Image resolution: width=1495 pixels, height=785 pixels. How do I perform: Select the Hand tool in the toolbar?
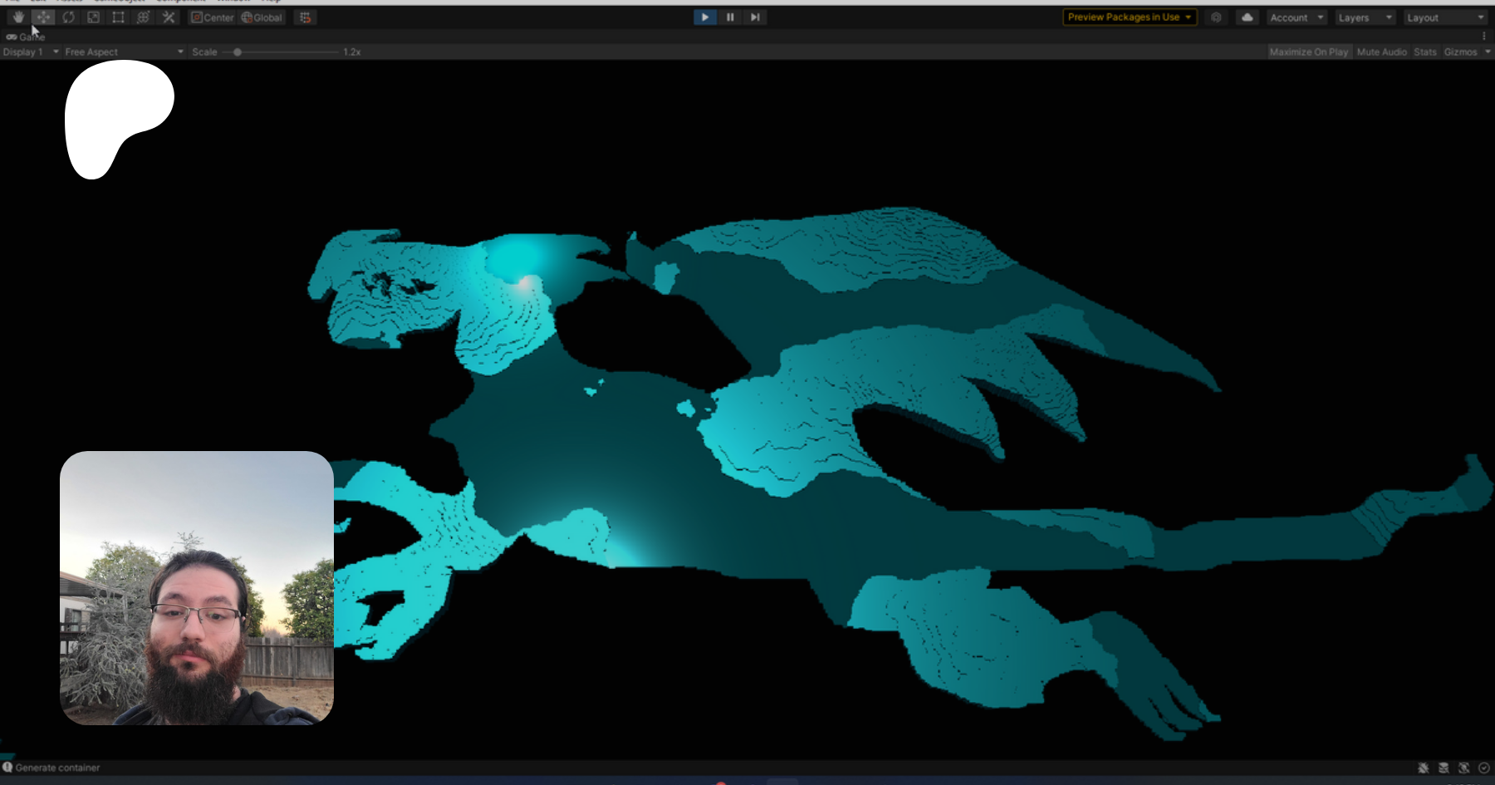(x=18, y=17)
